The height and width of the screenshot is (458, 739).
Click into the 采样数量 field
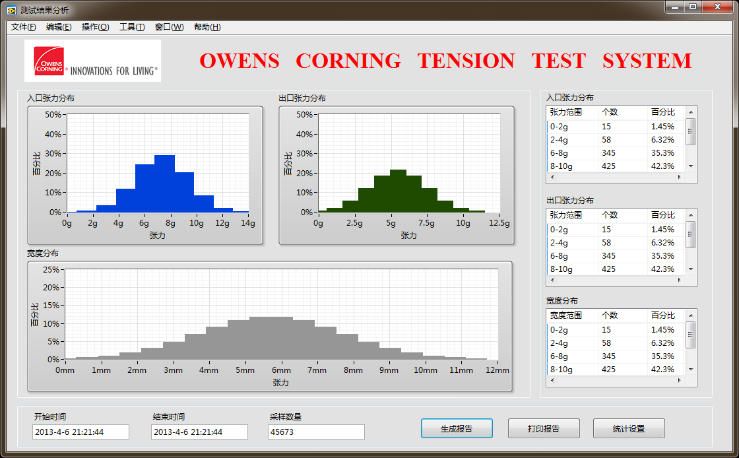[x=316, y=432]
